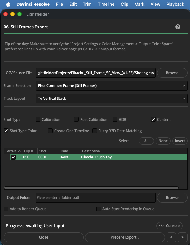Image resolution: width=190 pixels, height=245 pixels.
Task: Click the None selection button
Action: pyautogui.click(x=163, y=141)
